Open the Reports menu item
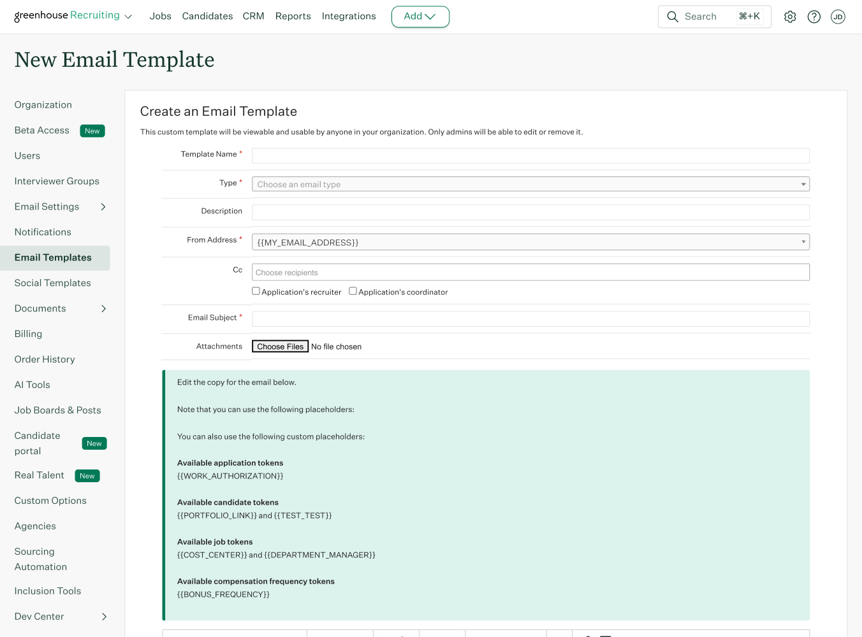This screenshot has width=862, height=637. [x=293, y=16]
